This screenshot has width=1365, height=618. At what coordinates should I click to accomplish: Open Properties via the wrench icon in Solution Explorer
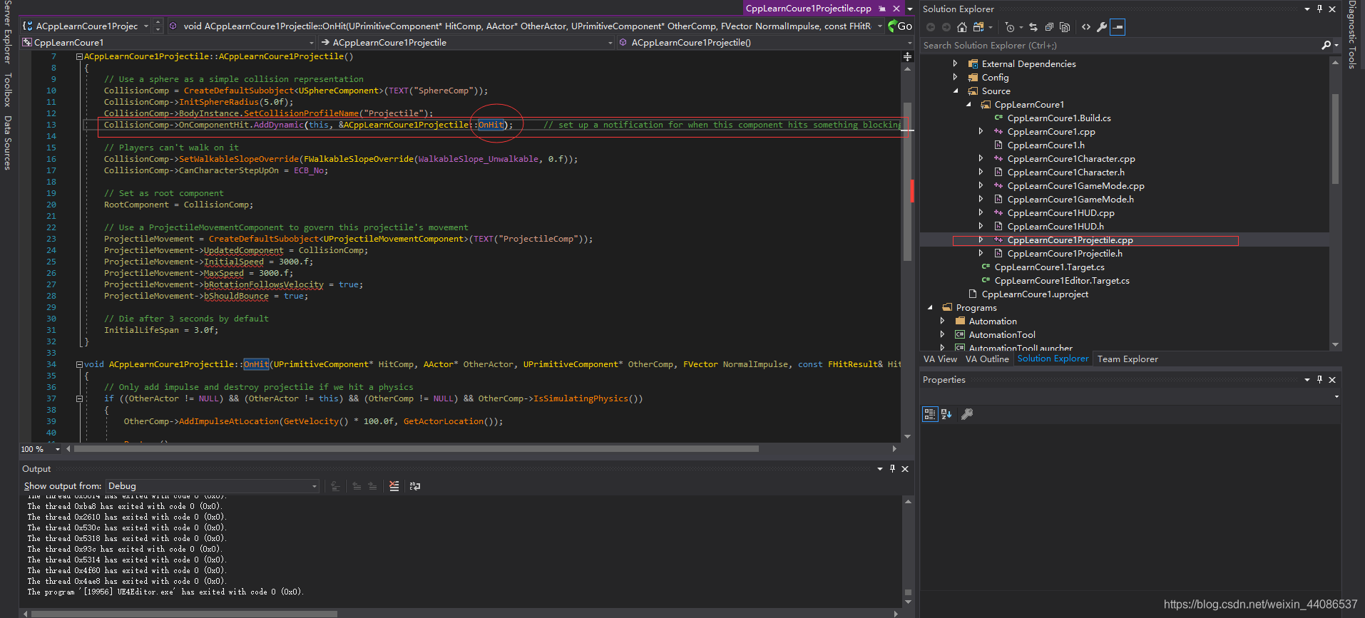coord(1102,27)
